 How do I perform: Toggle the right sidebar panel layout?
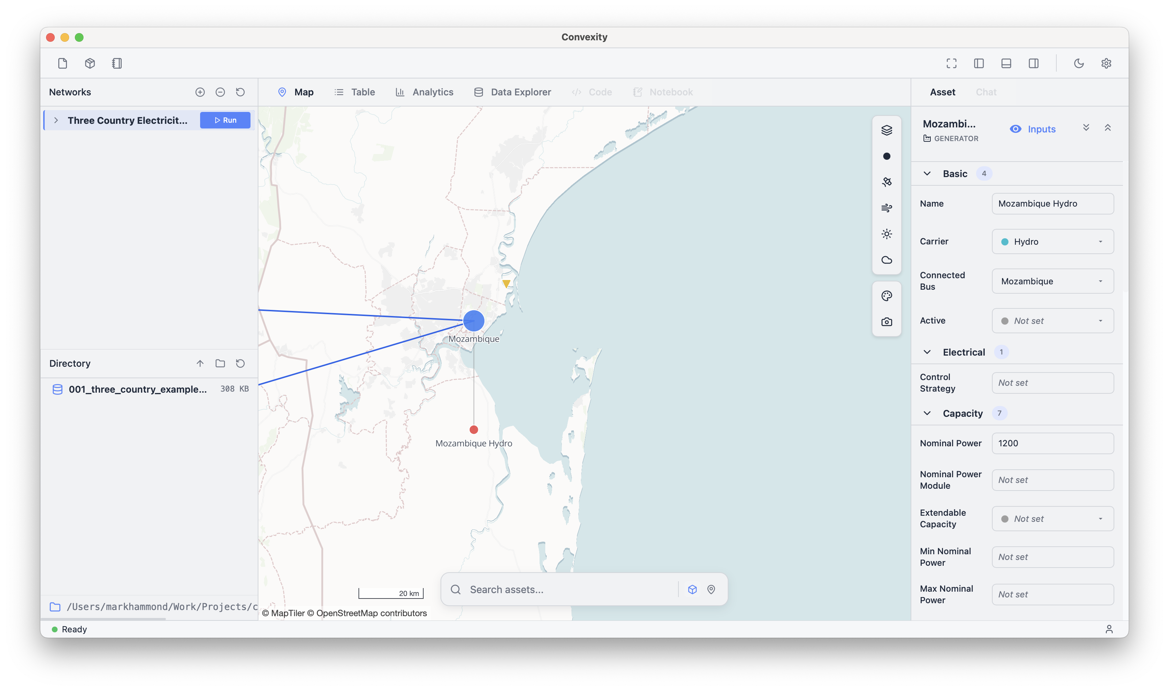[x=1034, y=63]
